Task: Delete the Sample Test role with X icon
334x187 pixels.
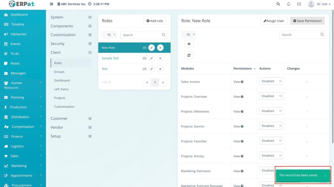Action: (160, 58)
